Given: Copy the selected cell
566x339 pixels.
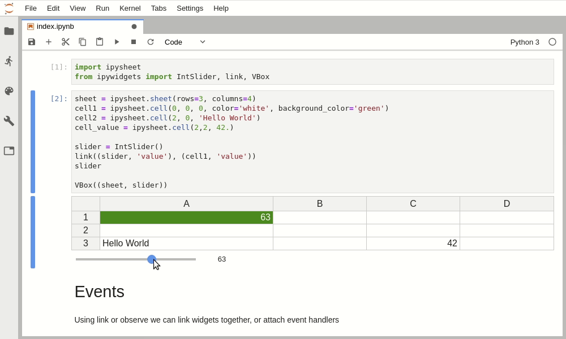Looking at the screenshot, I should pos(83,42).
